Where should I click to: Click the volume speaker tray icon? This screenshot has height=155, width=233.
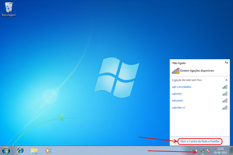pyautogui.click(x=197, y=150)
